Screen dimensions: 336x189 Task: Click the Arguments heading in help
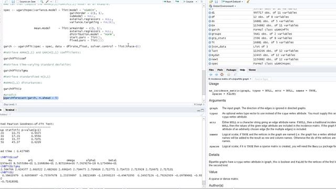217,100
